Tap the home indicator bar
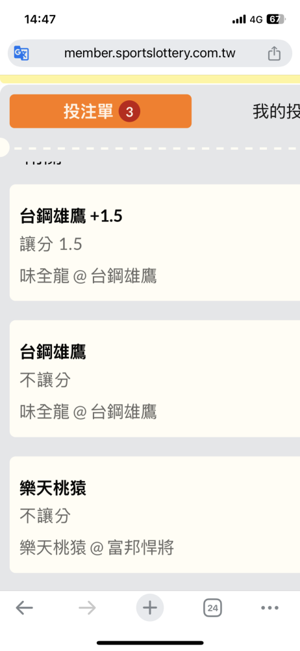Image resolution: width=300 pixels, height=651 pixels. (150, 643)
